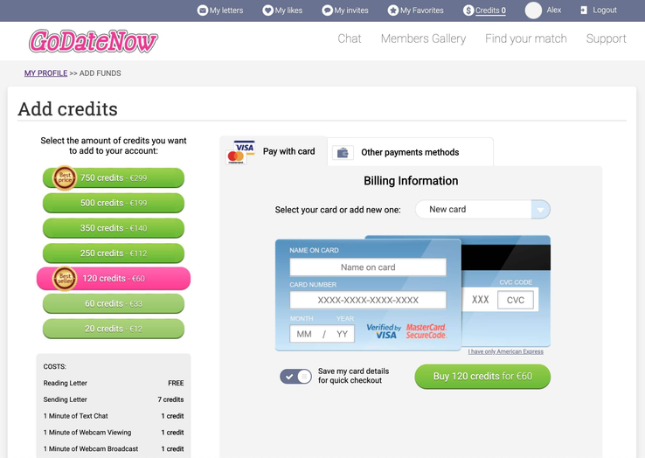This screenshot has width=645, height=458.
Task: Choose the 20 credits €12 package
Action: click(x=114, y=329)
